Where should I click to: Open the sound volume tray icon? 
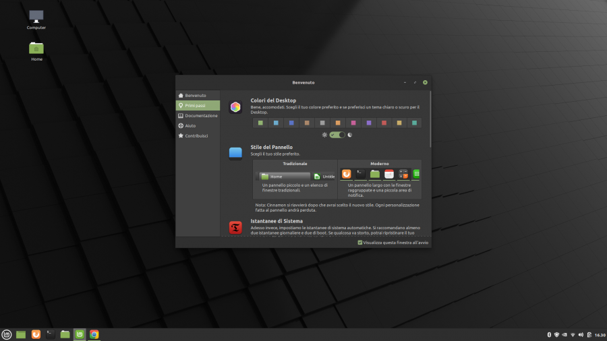[581, 335]
